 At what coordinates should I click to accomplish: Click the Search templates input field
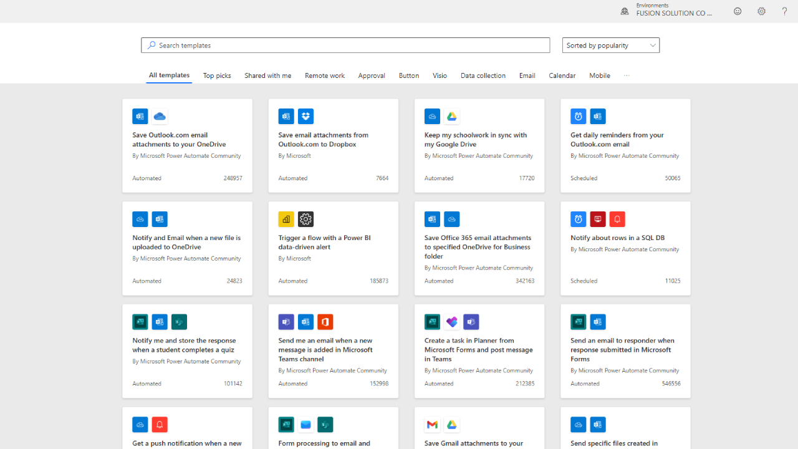pyautogui.click(x=345, y=45)
